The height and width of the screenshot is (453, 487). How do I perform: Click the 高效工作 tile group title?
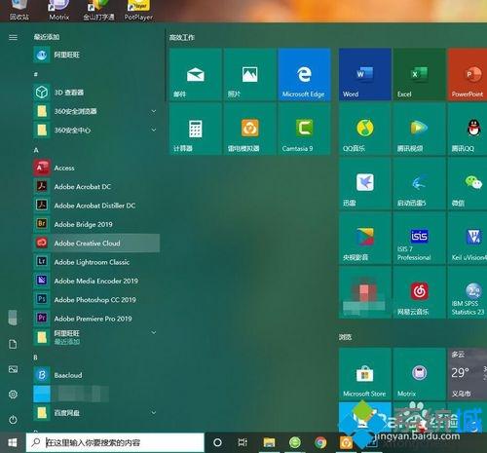pos(182,37)
